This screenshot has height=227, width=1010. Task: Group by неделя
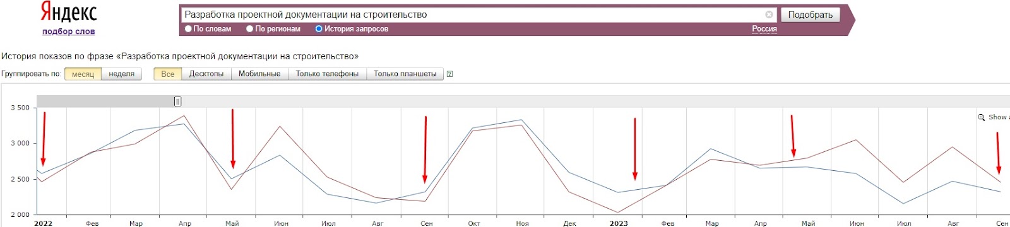(121, 74)
